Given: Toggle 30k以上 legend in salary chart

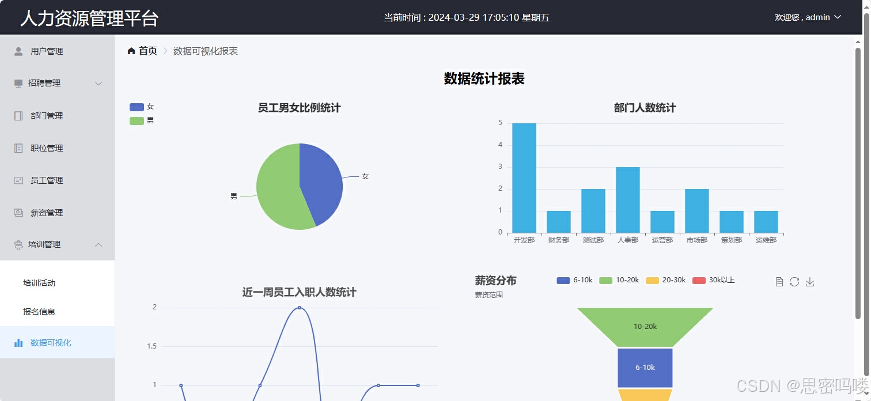Looking at the screenshot, I should 714,280.
